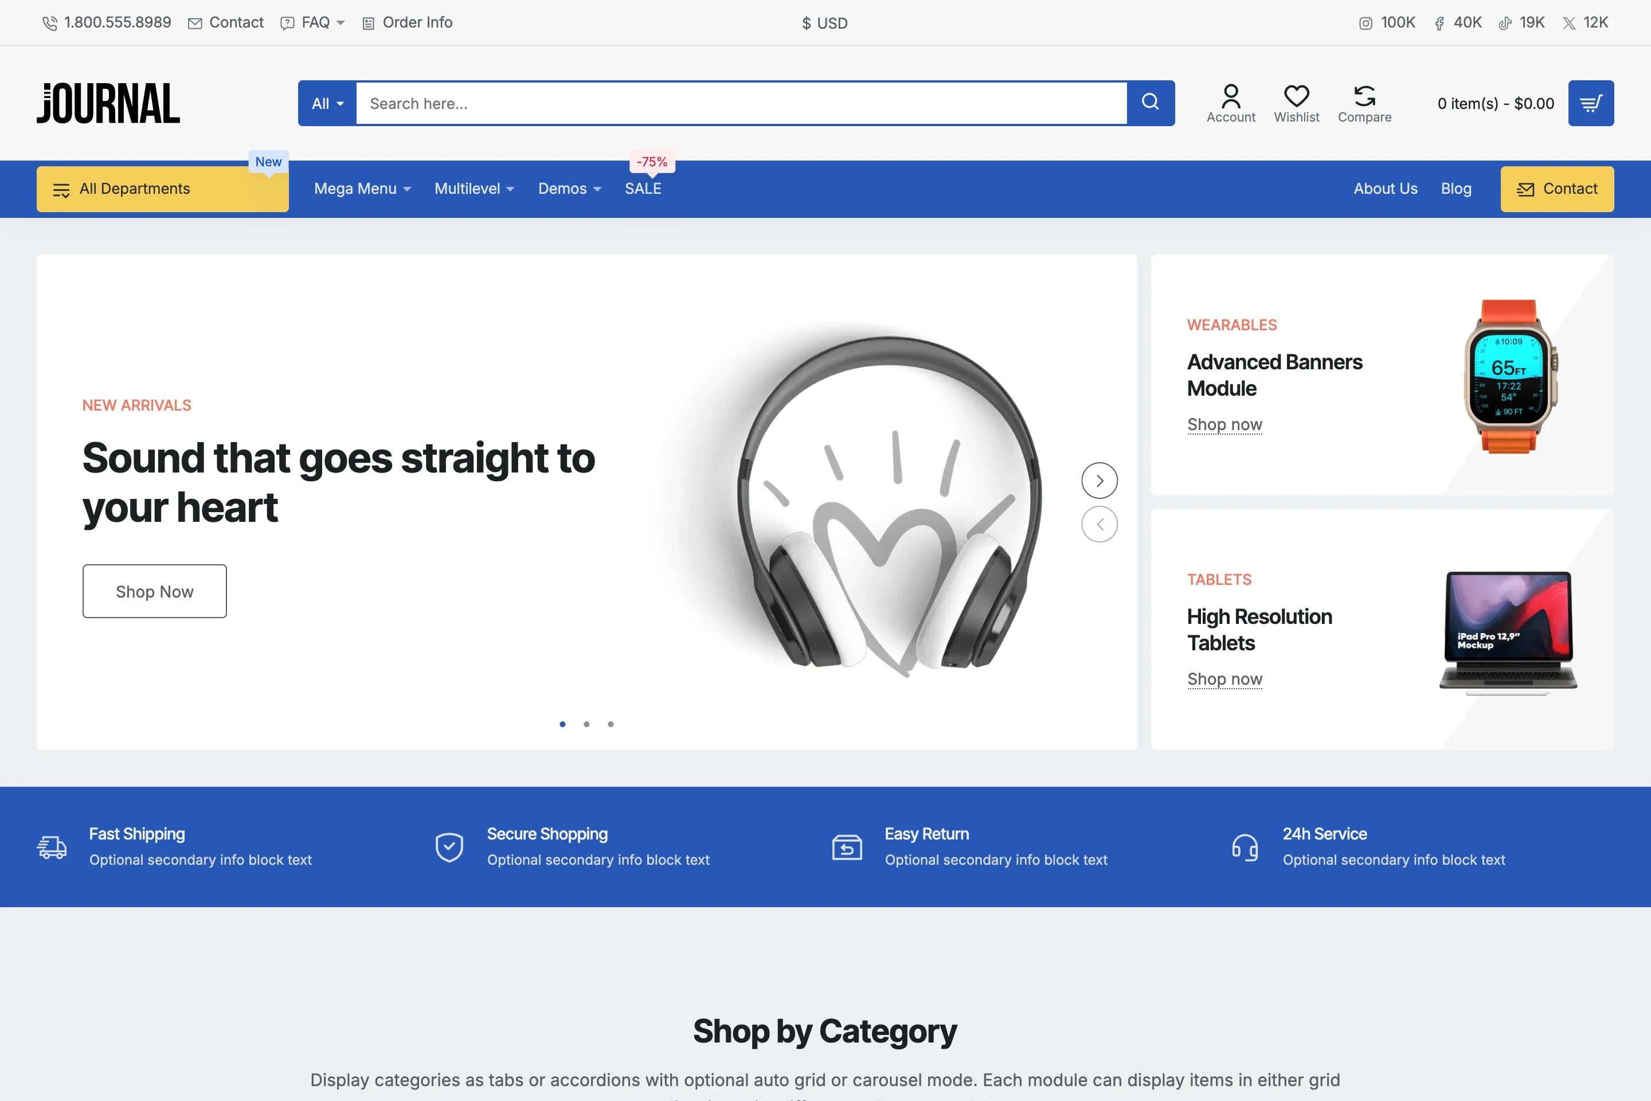Visit the X 12K profile
This screenshot has height=1101, width=1651.
point(1585,22)
